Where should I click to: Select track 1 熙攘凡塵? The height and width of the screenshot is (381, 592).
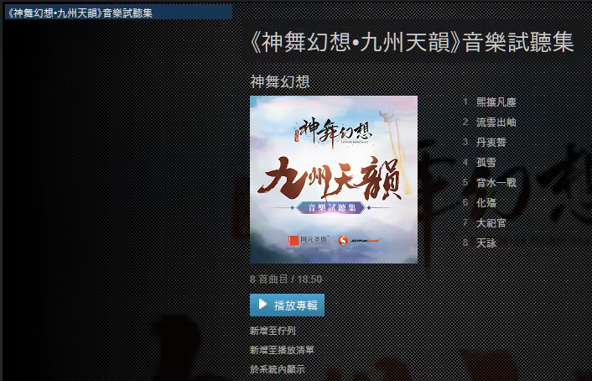tap(496, 102)
